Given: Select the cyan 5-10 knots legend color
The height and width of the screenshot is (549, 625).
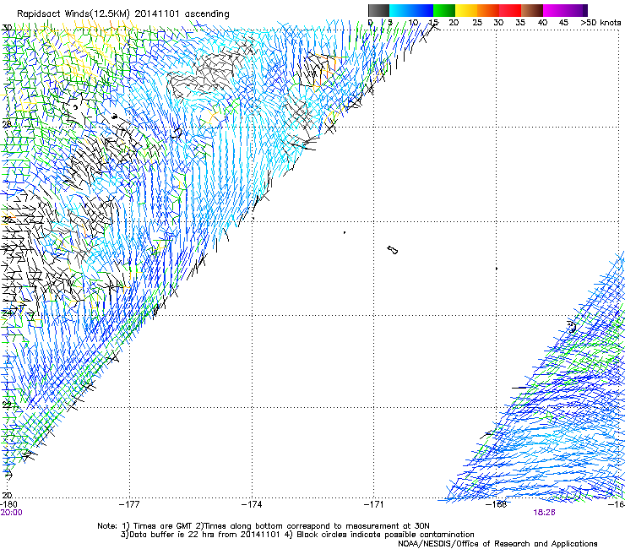Looking at the screenshot, I should pos(400,10).
